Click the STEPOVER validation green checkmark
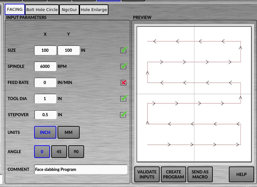 pos(123,114)
